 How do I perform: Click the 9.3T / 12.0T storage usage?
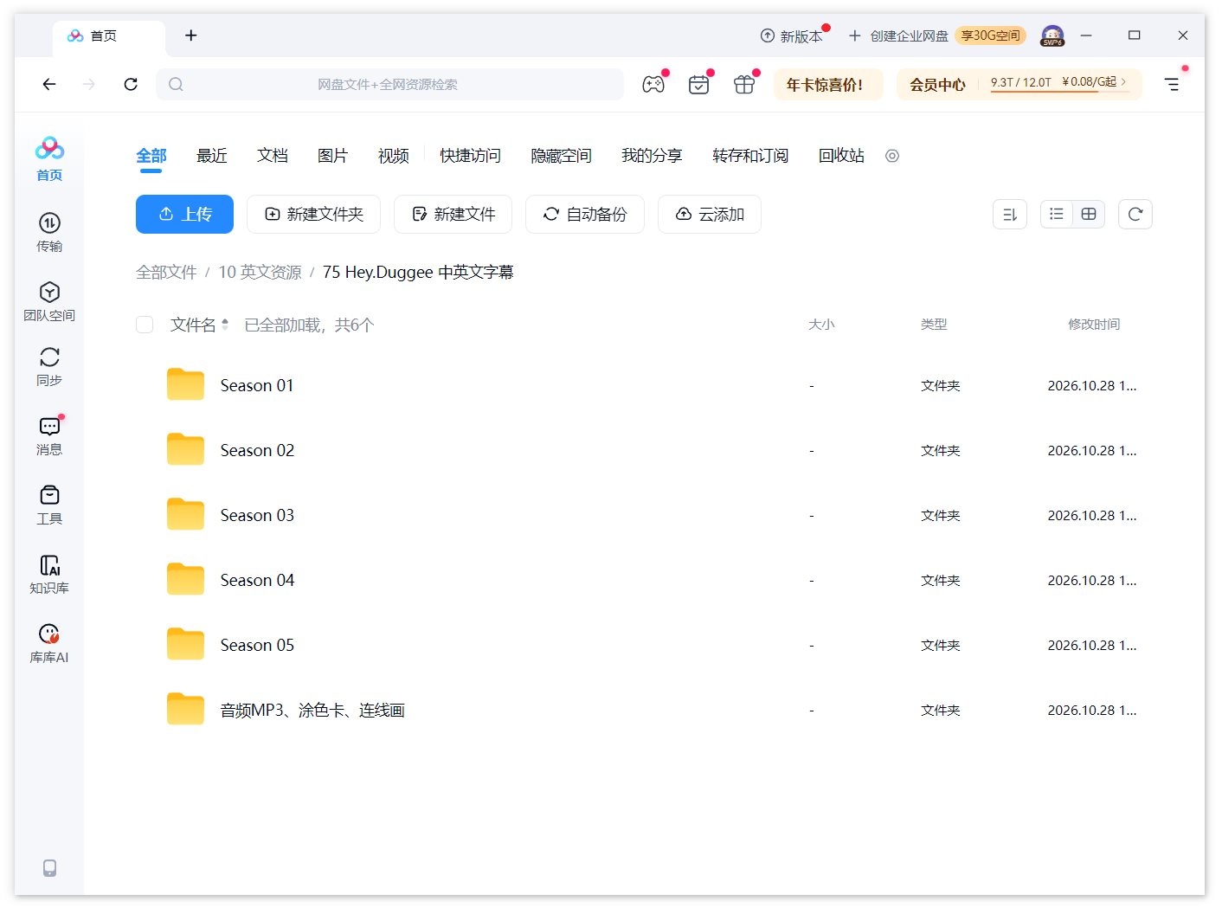[x=1021, y=82]
